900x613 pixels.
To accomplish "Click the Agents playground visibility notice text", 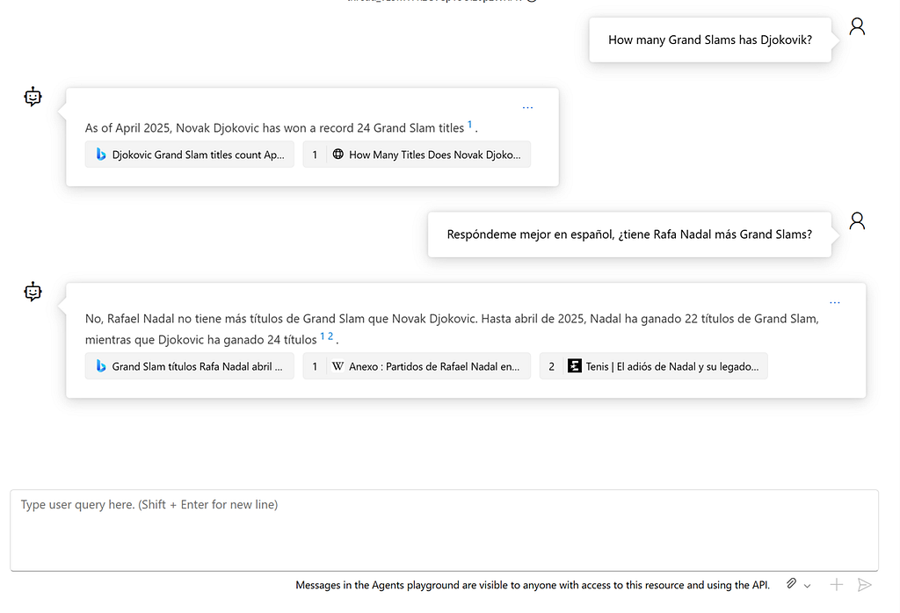I will 532,585.
